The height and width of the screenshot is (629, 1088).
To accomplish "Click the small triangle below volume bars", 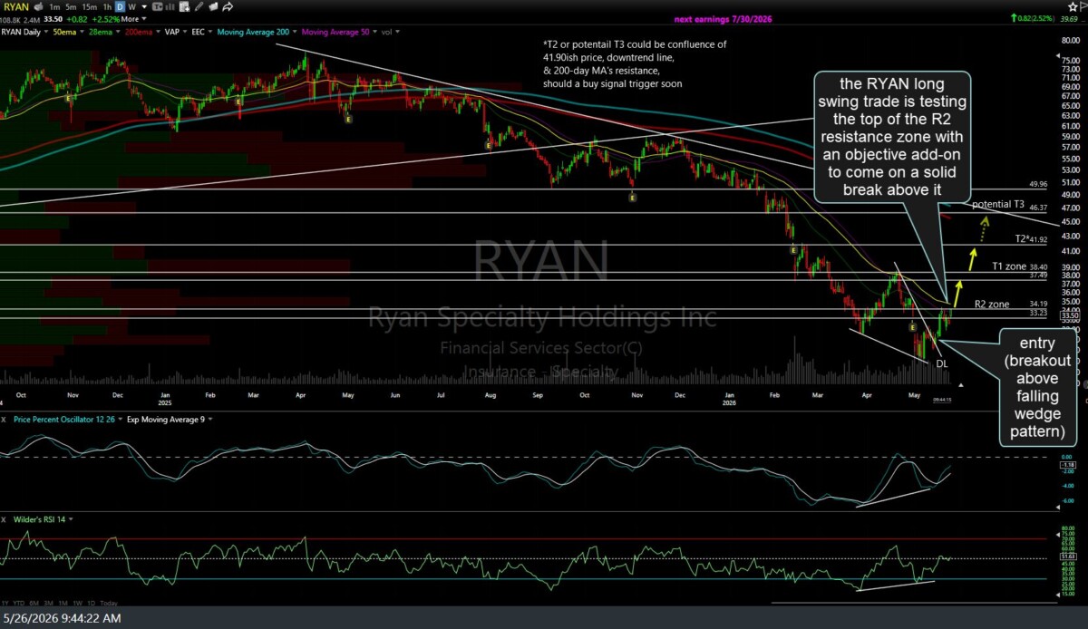I will point(961,384).
